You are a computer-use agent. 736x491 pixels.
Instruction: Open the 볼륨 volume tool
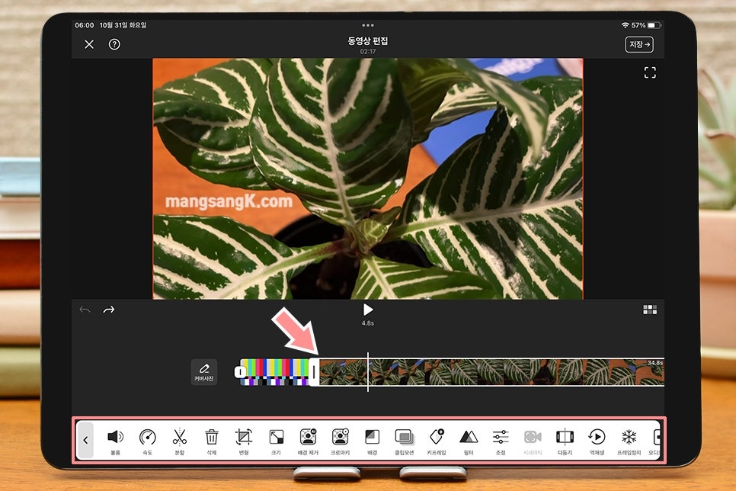115,441
